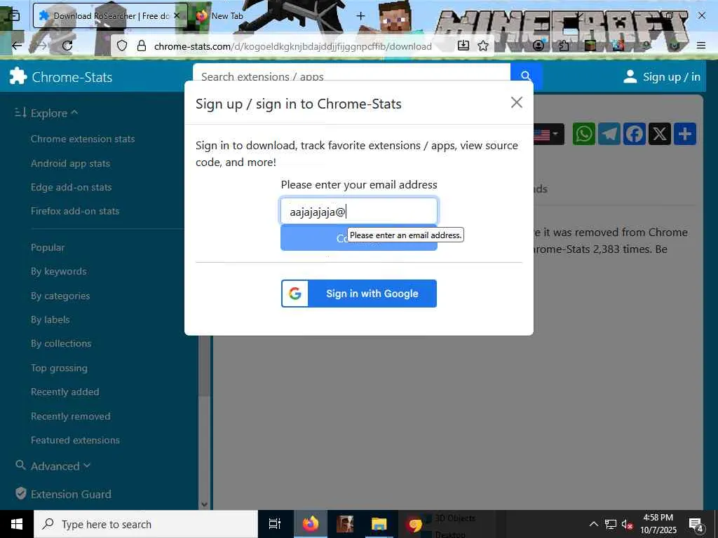Open Recently removed in the sidebar
The image size is (718, 538).
(x=71, y=416)
